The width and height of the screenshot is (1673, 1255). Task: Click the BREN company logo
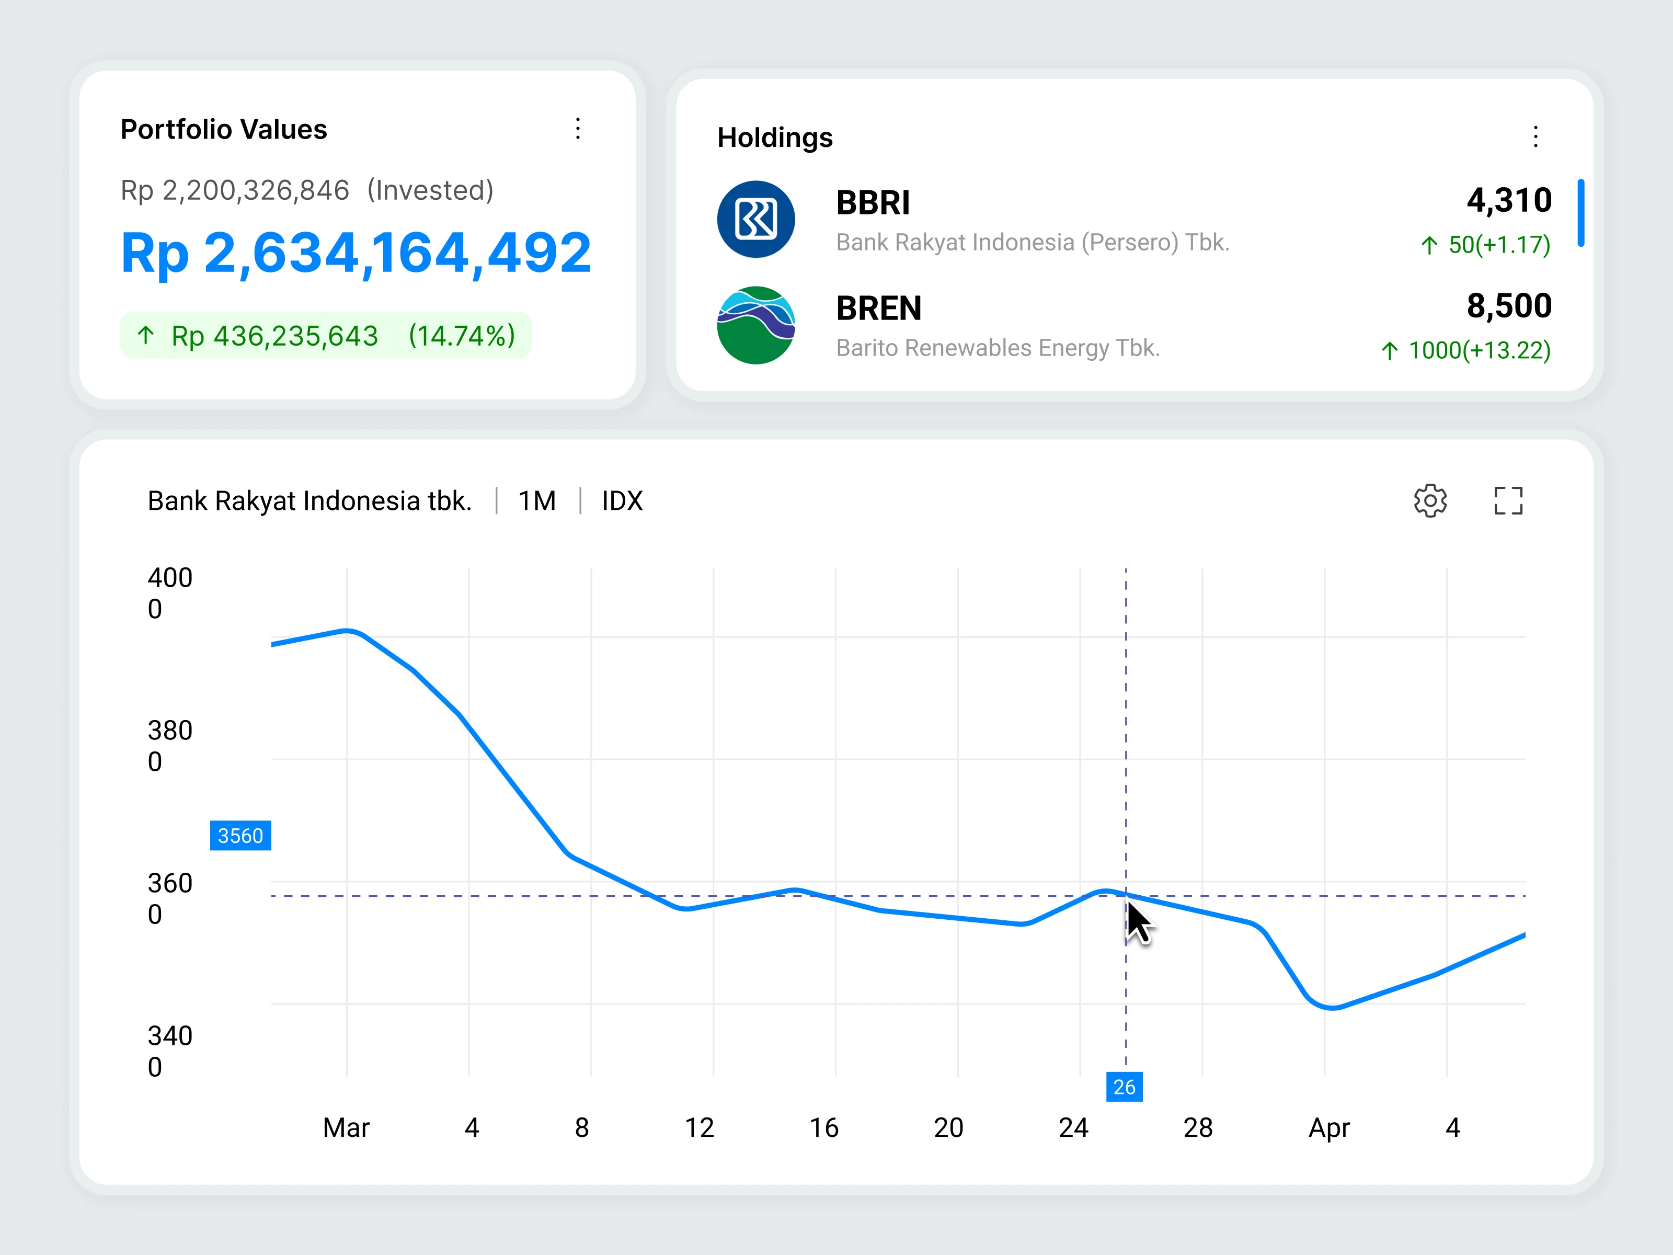point(755,325)
